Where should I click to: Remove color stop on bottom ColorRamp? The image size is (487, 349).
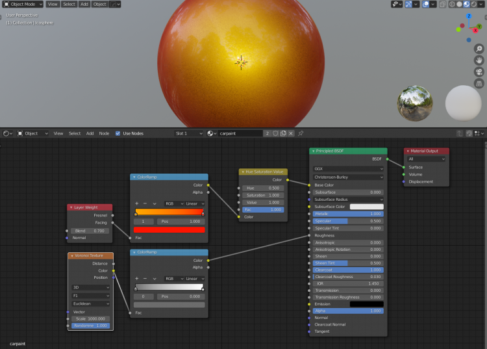(x=145, y=278)
